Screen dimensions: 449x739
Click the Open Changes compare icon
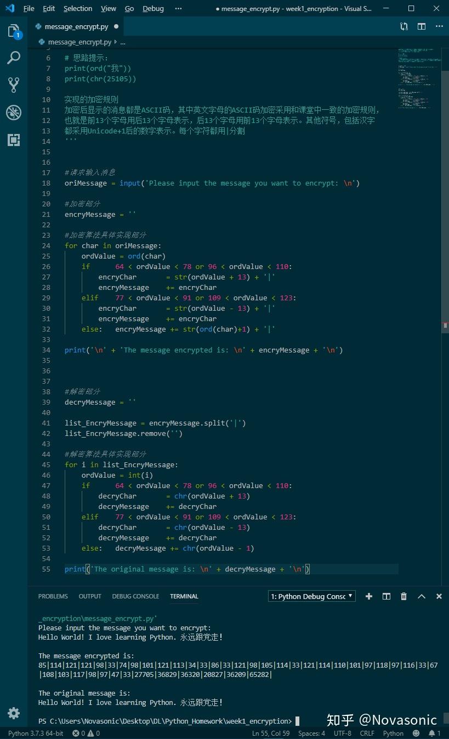[404, 26]
